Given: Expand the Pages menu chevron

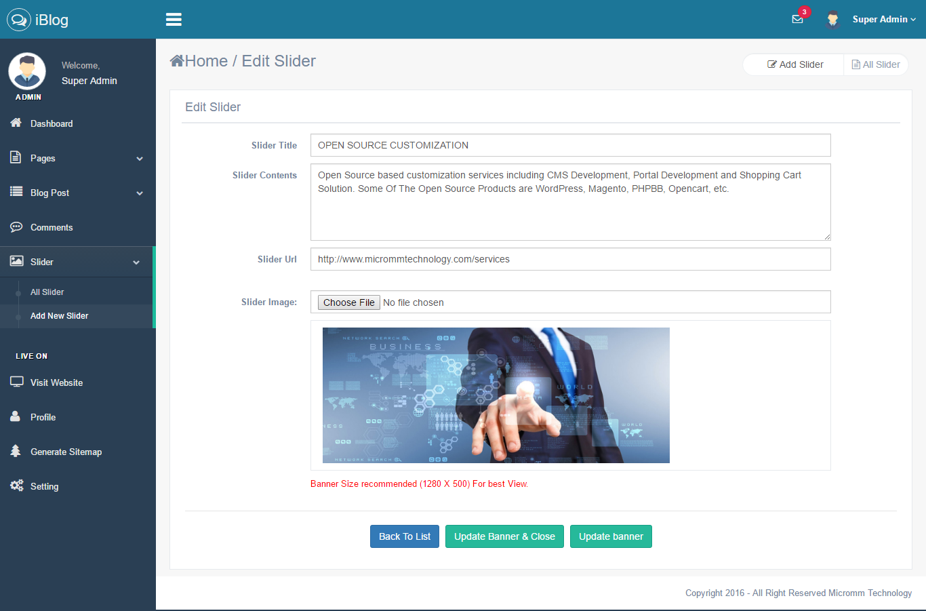Looking at the screenshot, I should click(x=140, y=159).
